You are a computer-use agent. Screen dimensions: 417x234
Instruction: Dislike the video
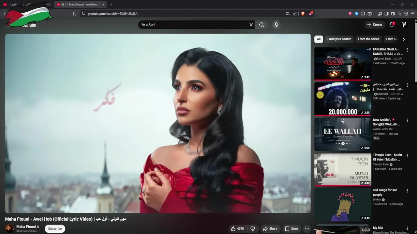pos(252,229)
